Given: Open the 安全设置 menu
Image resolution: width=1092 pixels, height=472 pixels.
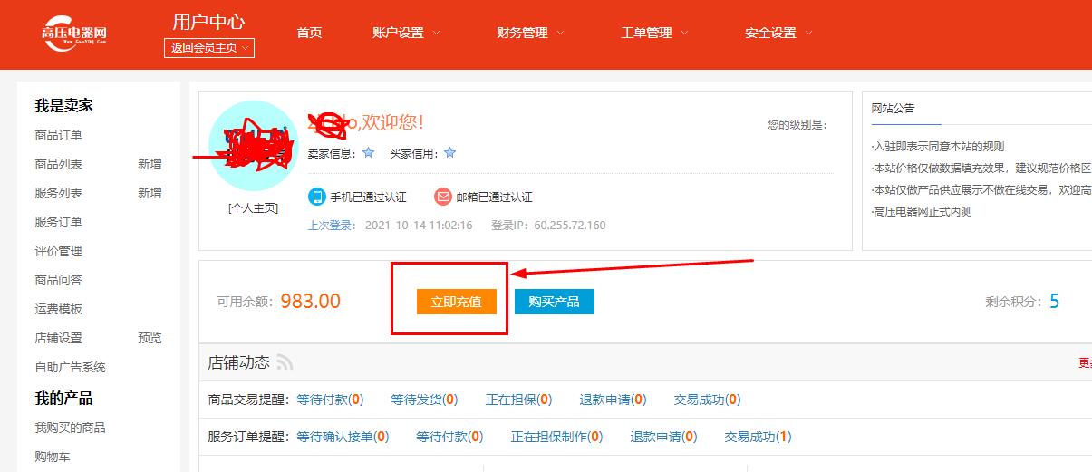Looking at the screenshot, I should click(x=778, y=33).
